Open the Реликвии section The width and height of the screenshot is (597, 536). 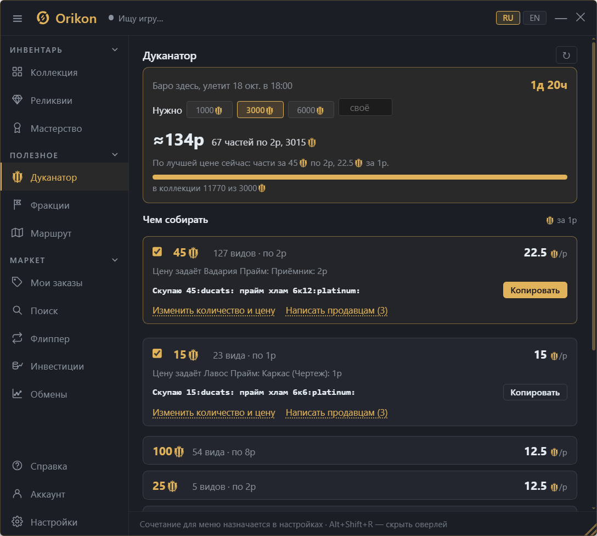[x=64, y=101]
